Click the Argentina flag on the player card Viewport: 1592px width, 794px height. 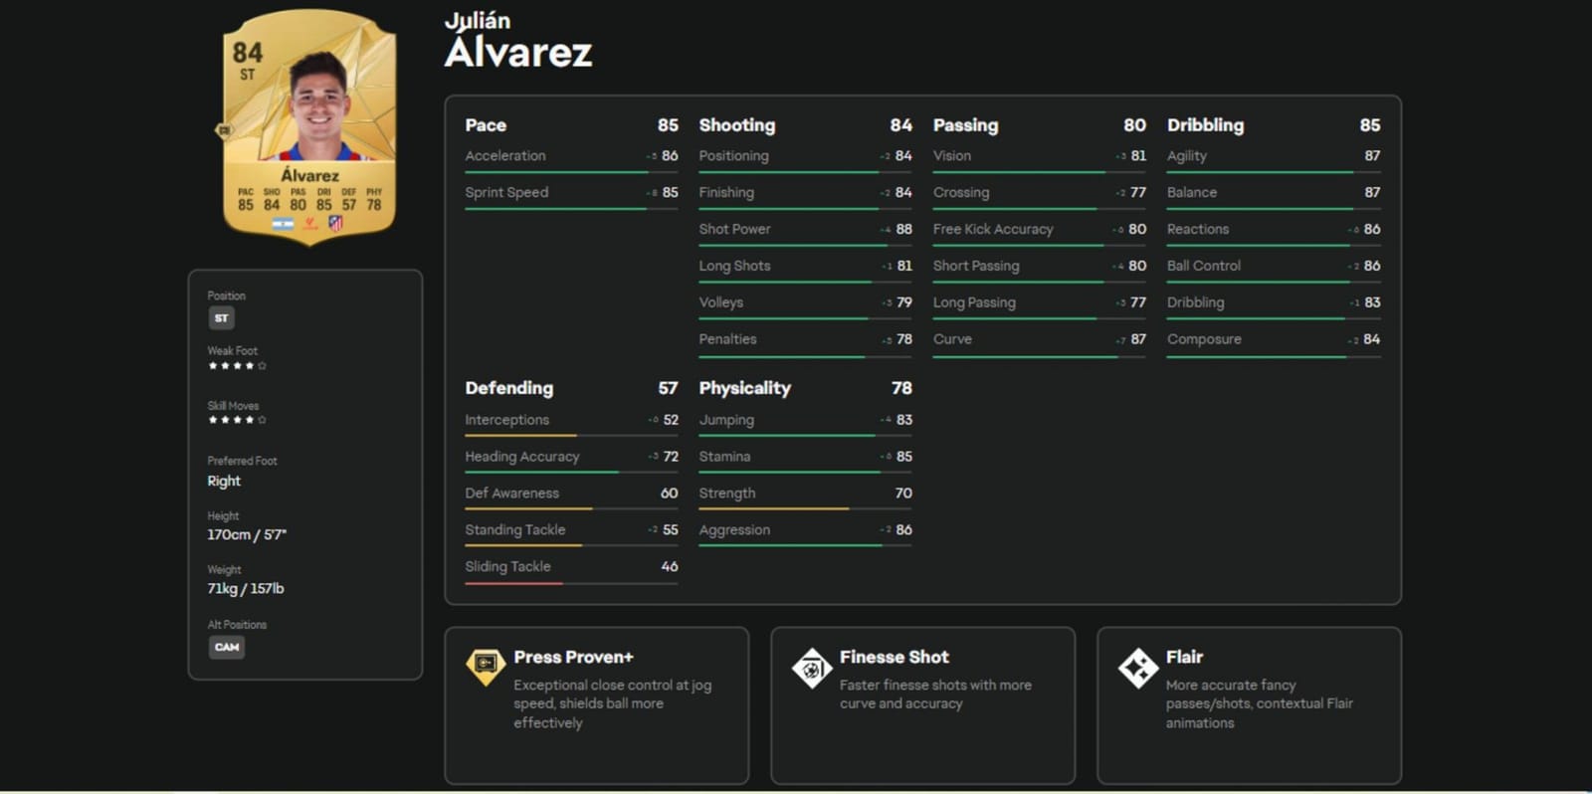[283, 224]
